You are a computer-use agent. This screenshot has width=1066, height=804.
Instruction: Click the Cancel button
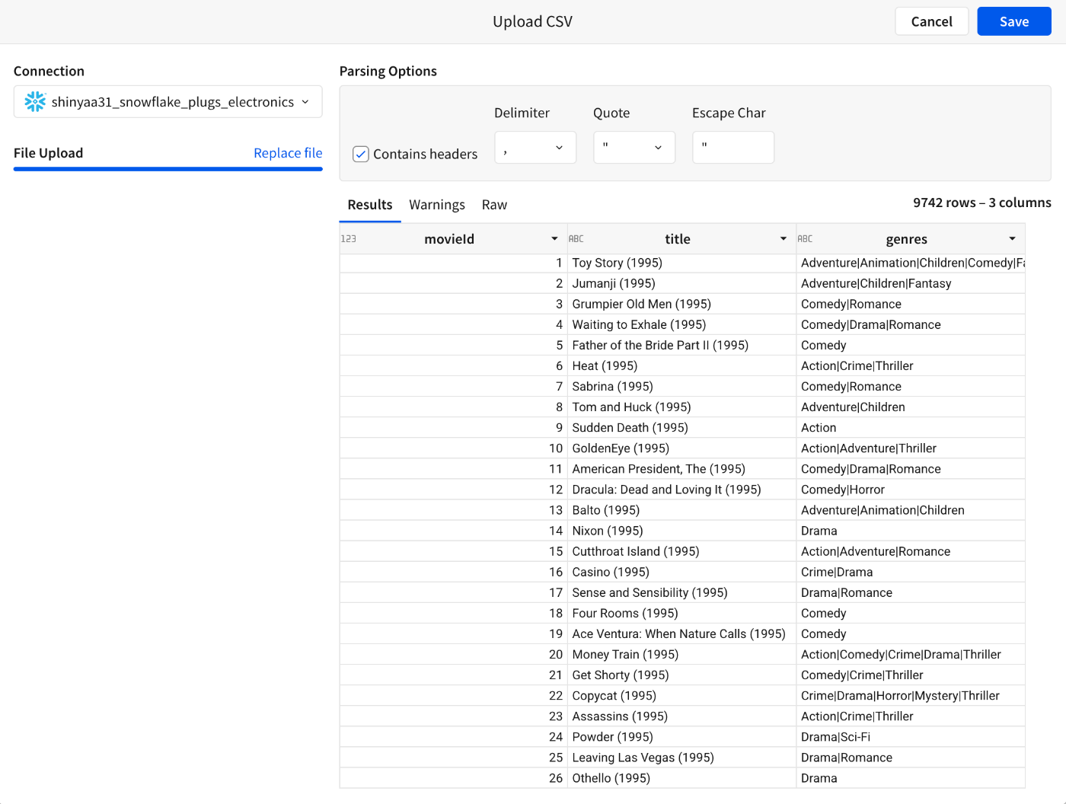click(932, 21)
